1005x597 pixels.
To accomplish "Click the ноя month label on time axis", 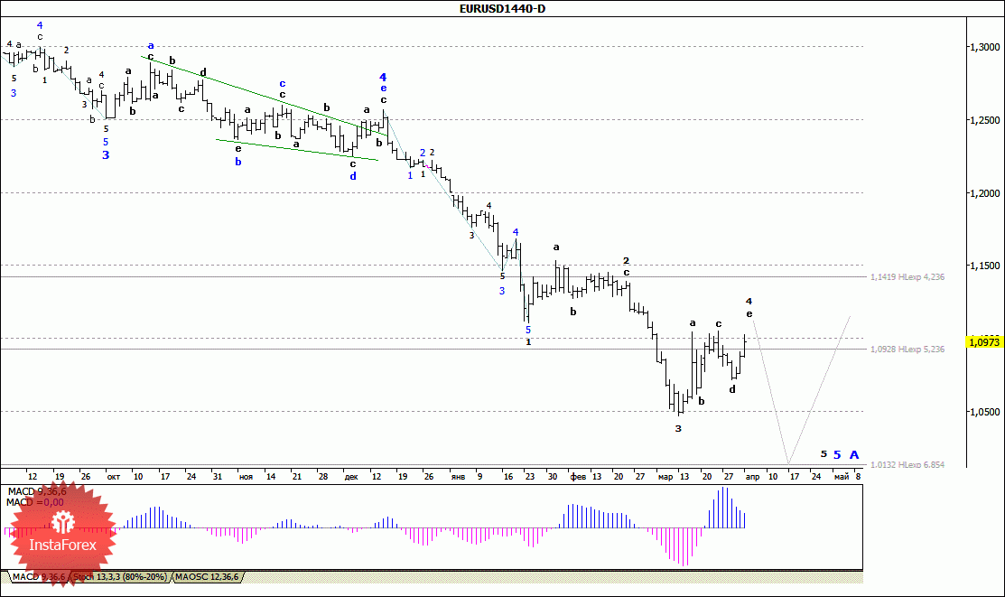I will pos(246,477).
